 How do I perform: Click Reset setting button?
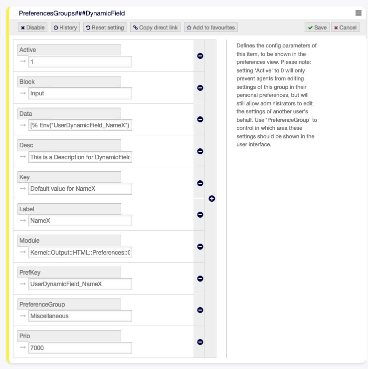coord(105,27)
